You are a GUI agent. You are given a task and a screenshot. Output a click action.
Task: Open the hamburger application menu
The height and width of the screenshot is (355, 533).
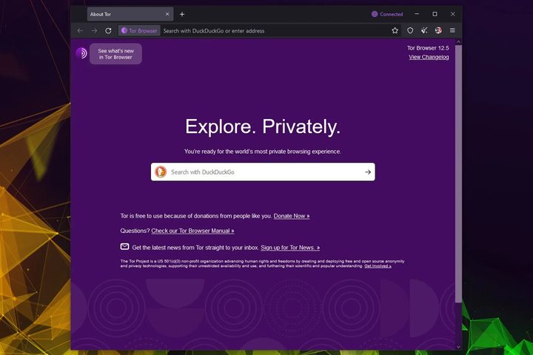click(x=452, y=30)
